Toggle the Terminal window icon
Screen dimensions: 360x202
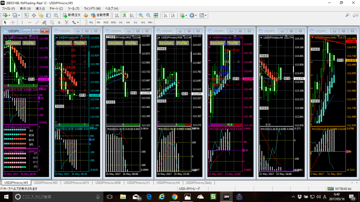pos(49,15)
